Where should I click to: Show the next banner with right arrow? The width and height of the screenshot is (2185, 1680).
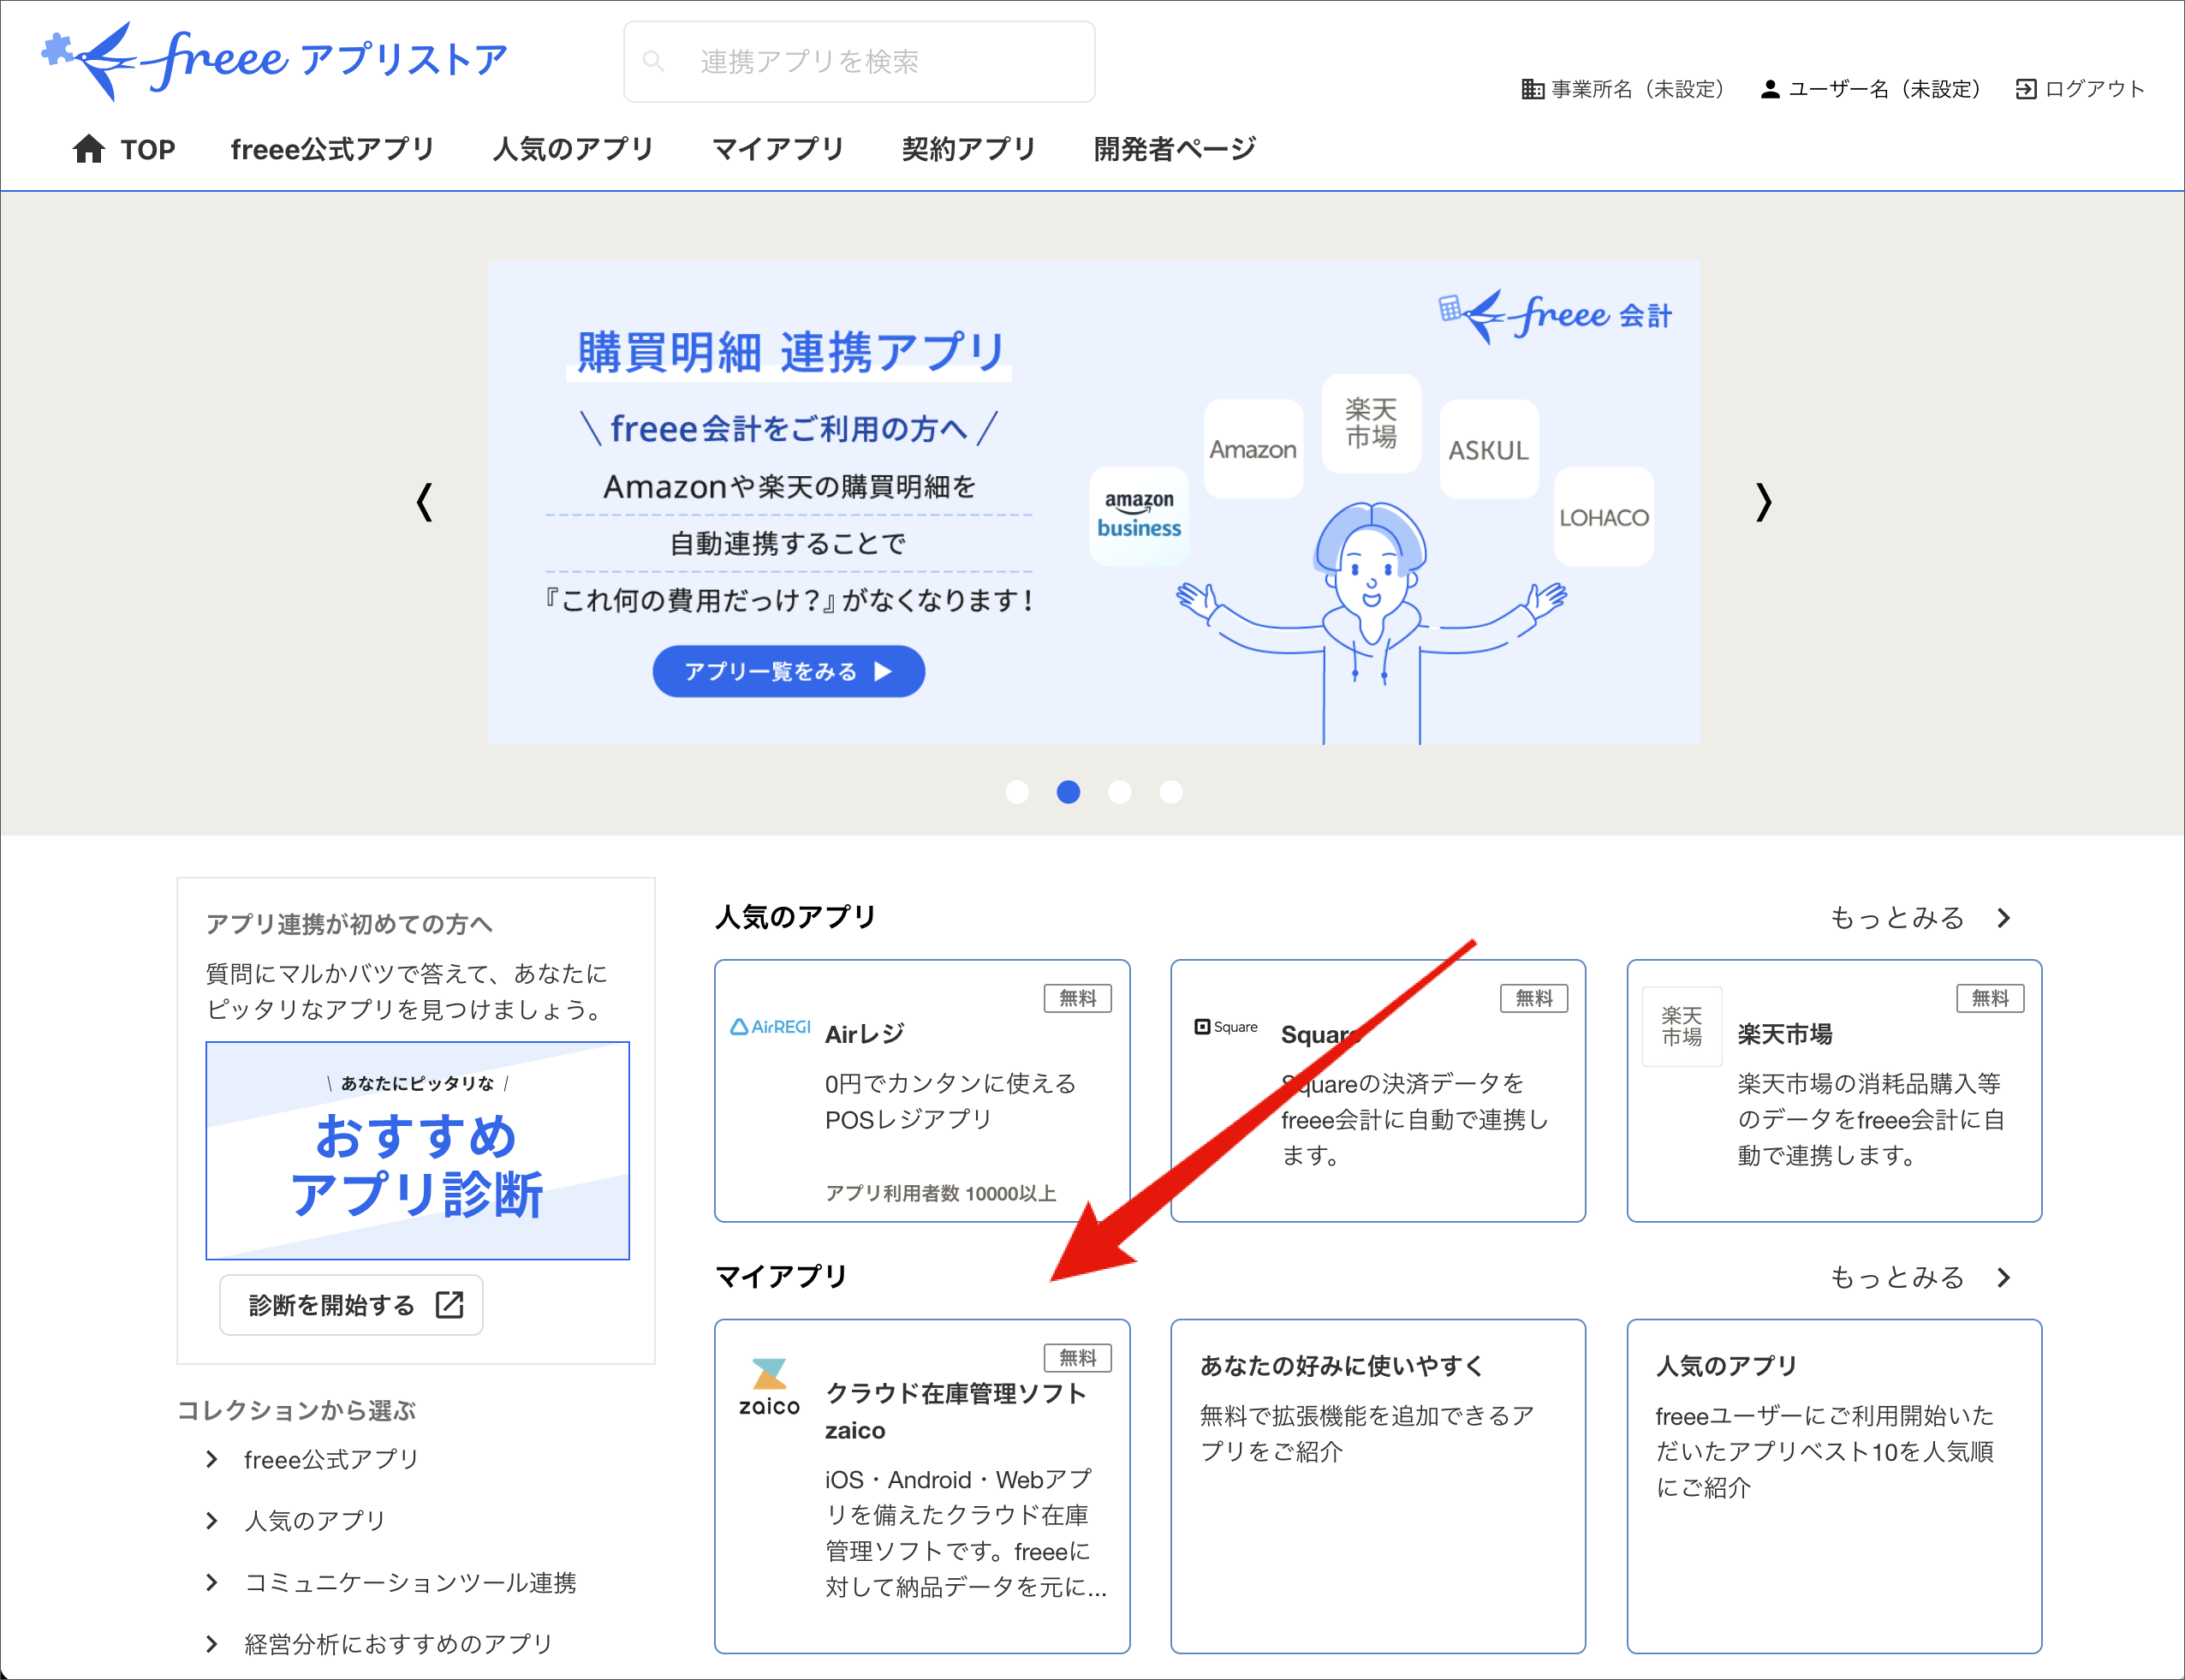point(1763,502)
